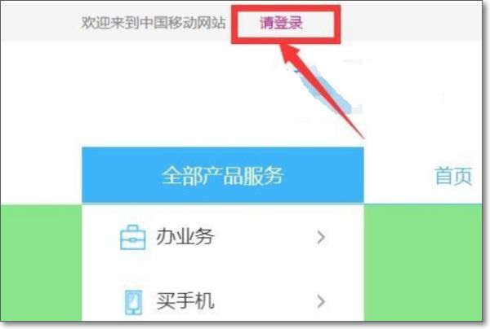The height and width of the screenshot is (329, 490).
Task: Expand the 买手机 chevron arrow
Action: click(x=321, y=301)
